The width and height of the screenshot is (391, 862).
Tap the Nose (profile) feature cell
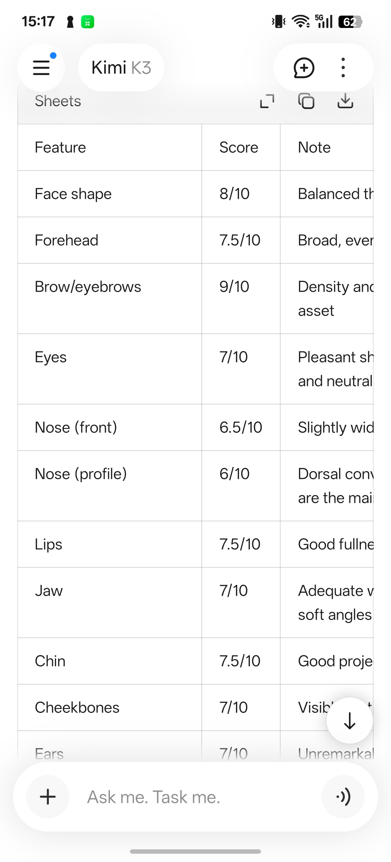pos(110,486)
